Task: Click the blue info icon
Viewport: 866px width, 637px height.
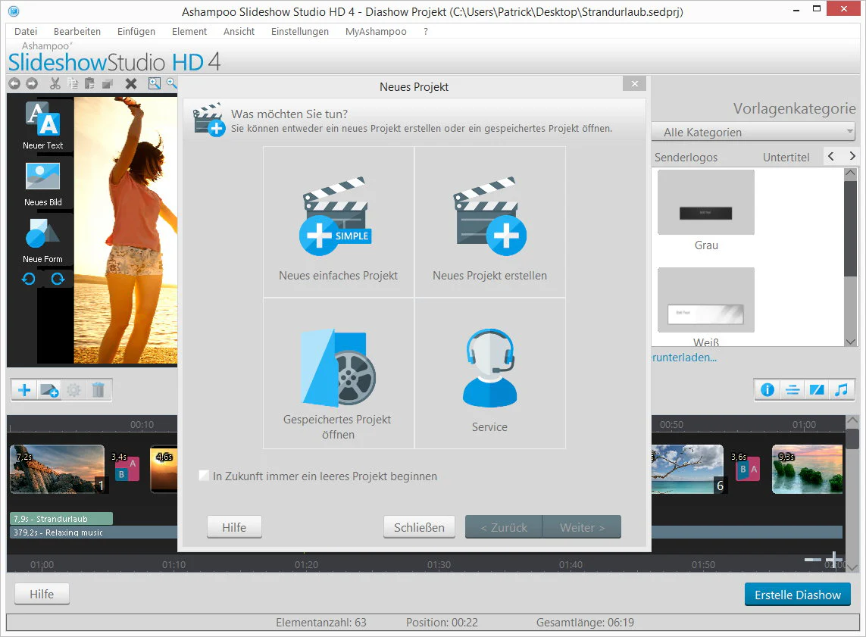Action: pyautogui.click(x=768, y=390)
